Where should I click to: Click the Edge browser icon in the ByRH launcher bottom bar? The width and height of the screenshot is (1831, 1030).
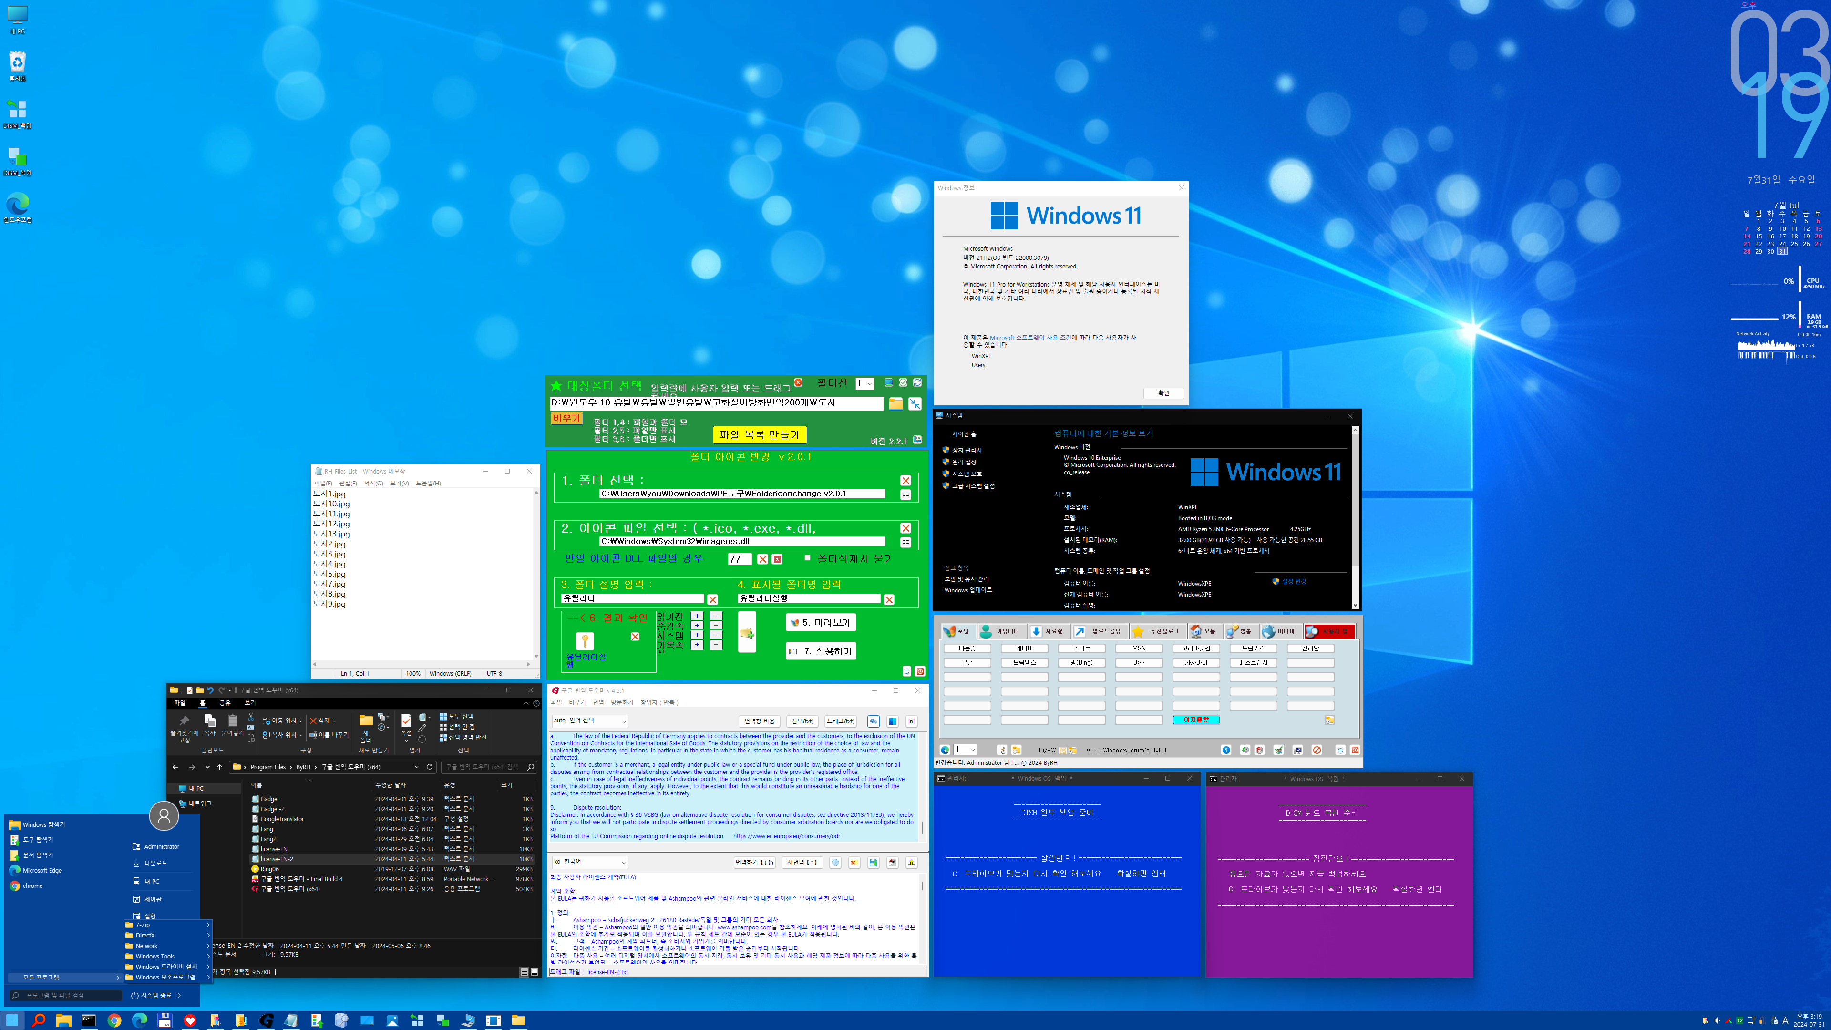[x=945, y=750]
